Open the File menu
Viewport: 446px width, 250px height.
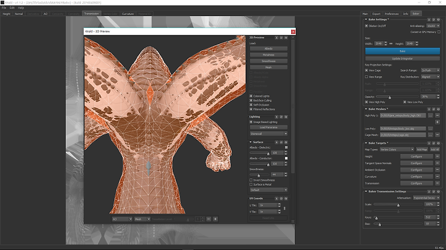pyautogui.click(x=4, y=8)
